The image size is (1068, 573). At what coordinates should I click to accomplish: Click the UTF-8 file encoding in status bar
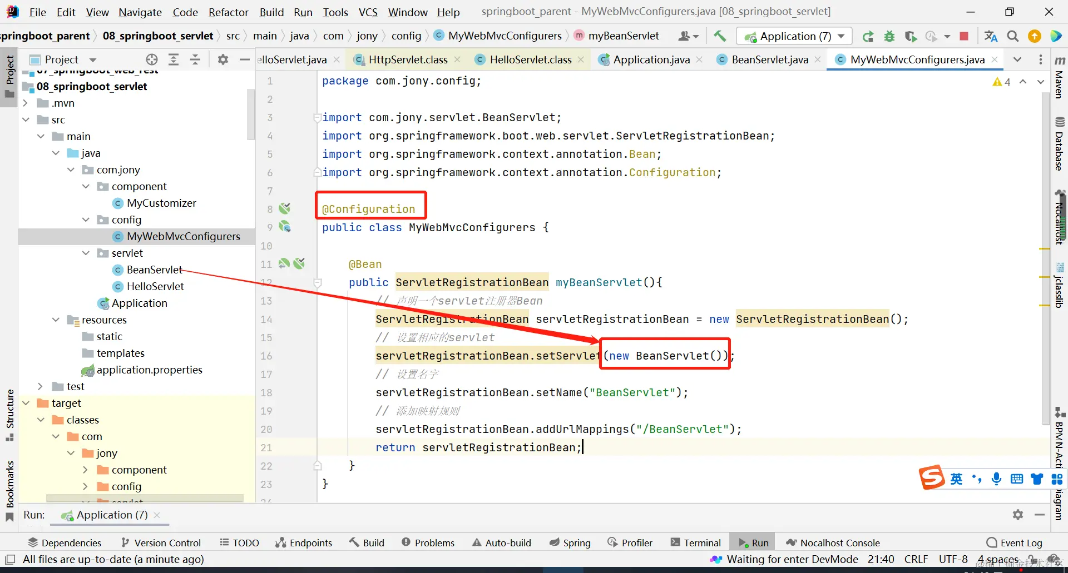click(953, 559)
